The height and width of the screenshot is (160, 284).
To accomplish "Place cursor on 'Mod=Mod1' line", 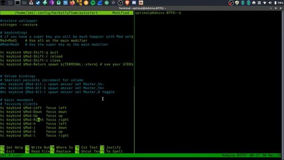I will pyautogui.click(x=43, y=40).
